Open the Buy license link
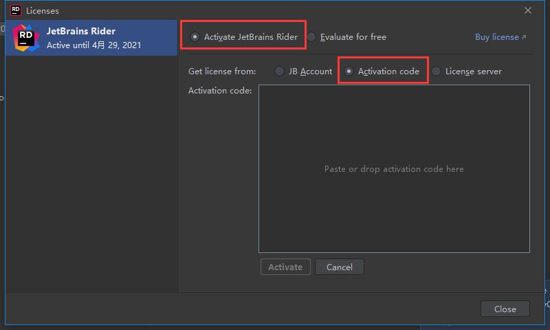 pos(497,37)
